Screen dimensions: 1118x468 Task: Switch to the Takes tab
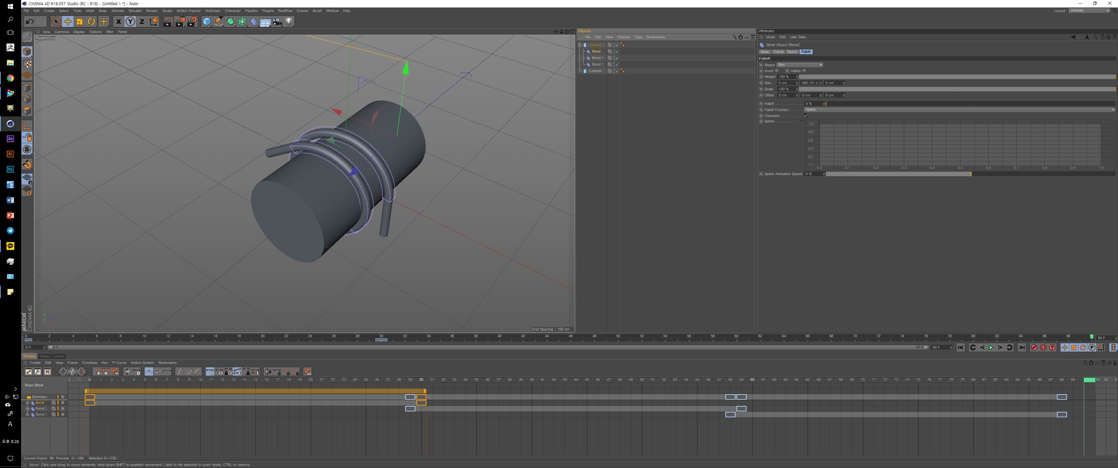coord(44,356)
